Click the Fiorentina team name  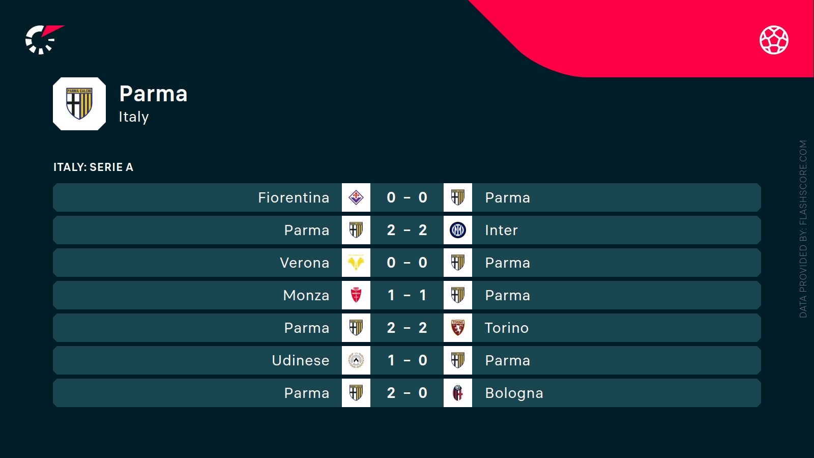[x=294, y=197]
